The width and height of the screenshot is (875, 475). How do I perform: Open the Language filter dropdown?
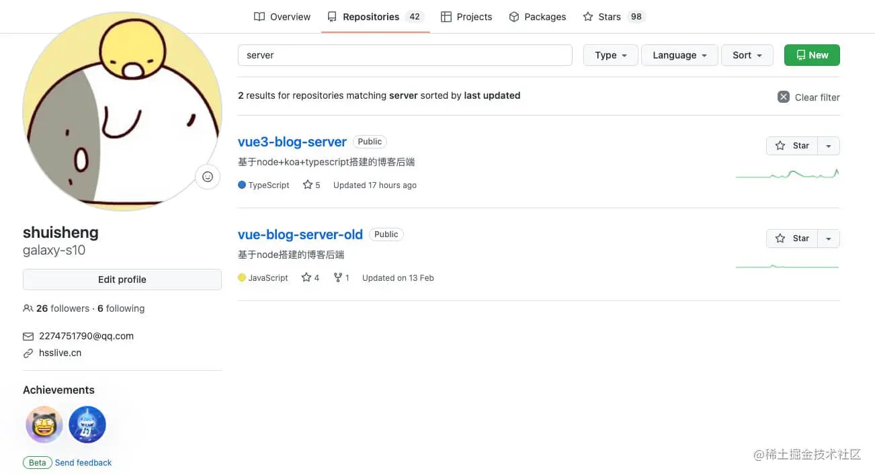(x=679, y=55)
